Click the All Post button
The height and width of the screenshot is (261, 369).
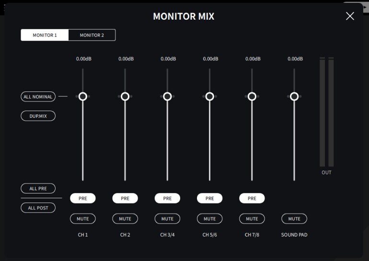coord(38,208)
